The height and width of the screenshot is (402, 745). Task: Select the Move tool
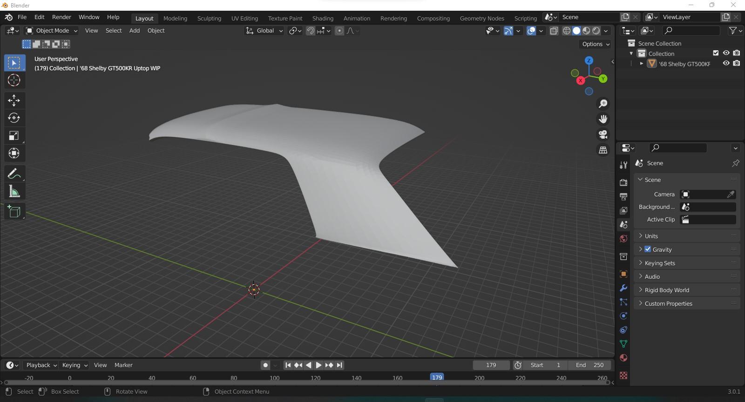[14, 100]
